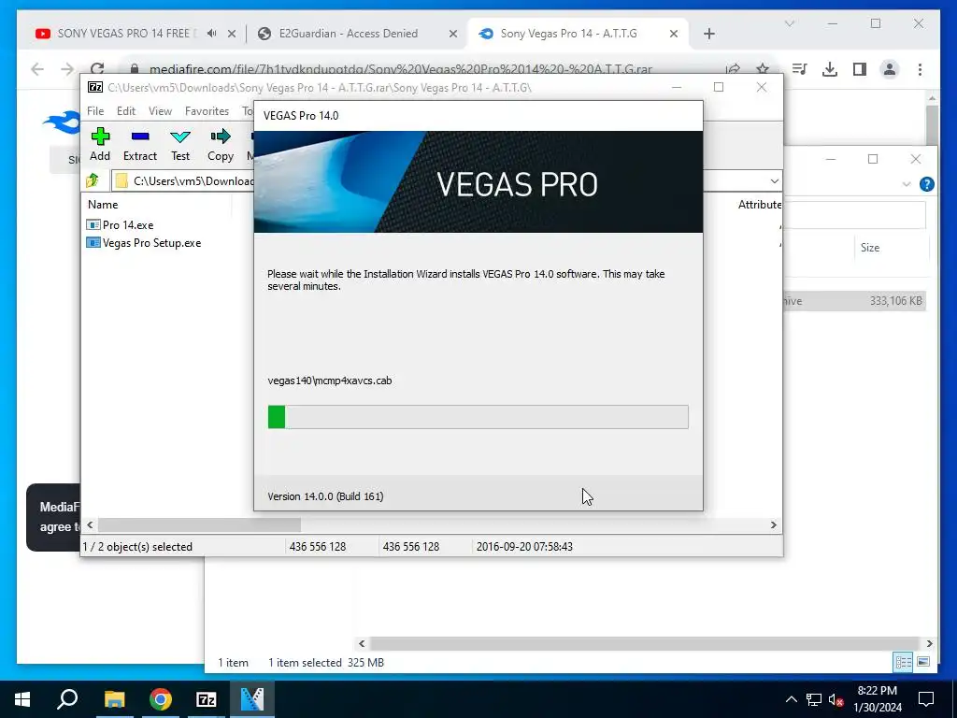The width and height of the screenshot is (957, 718).
Task: Click the 7-Zip taskbar icon
Action: [x=207, y=699]
